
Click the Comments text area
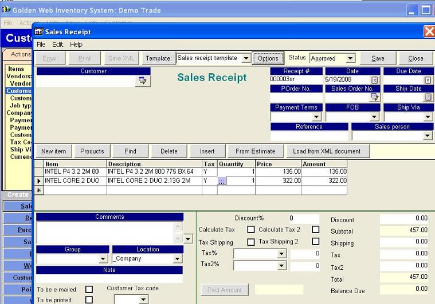105,233
